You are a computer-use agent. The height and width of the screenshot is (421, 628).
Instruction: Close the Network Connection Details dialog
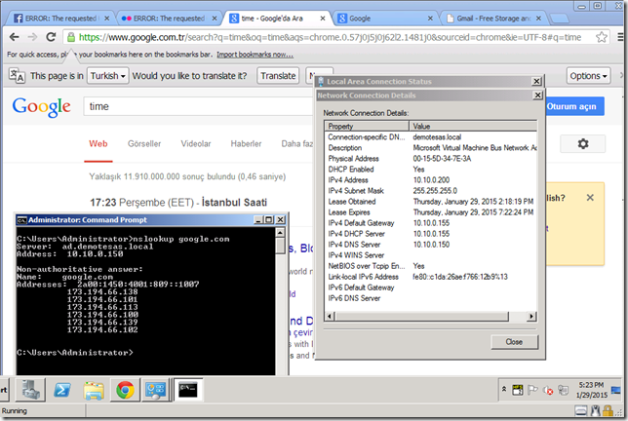coord(537,96)
